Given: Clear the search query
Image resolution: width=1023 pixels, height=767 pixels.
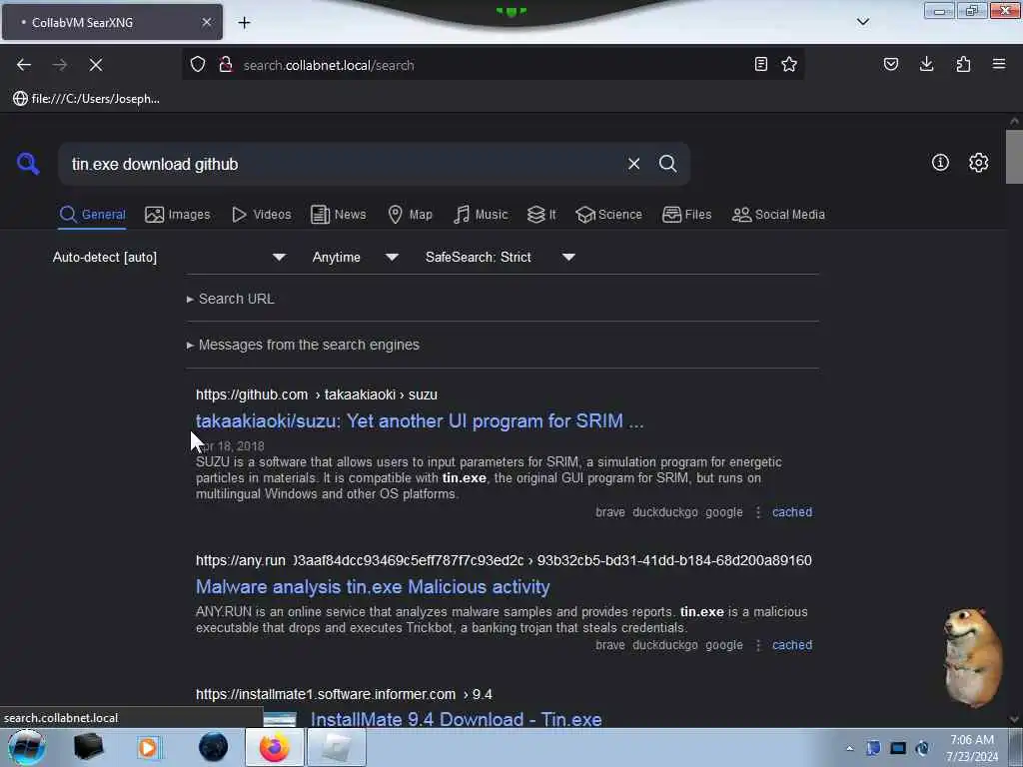Looking at the screenshot, I should (x=633, y=164).
